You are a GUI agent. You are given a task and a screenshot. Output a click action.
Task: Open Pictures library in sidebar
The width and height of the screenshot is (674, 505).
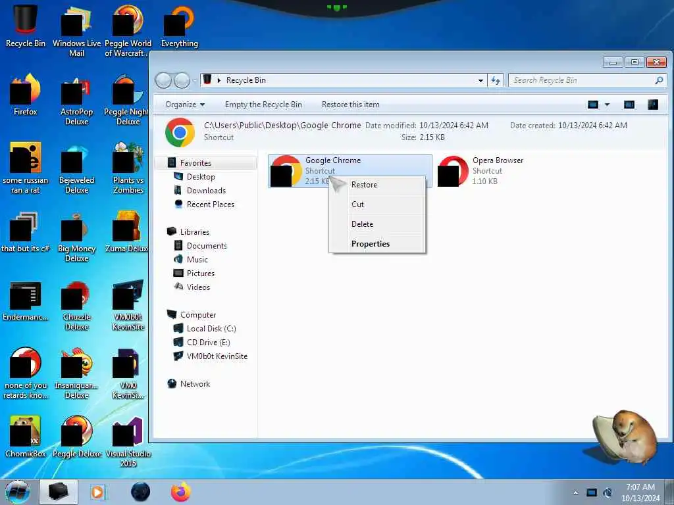(200, 273)
